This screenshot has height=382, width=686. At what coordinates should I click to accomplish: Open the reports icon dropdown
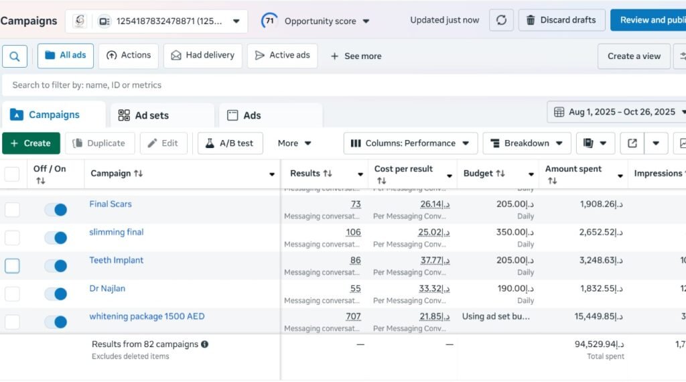(x=595, y=143)
